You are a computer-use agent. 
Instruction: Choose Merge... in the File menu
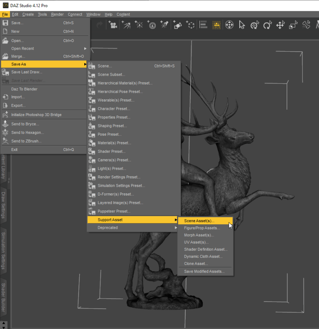(x=44, y=56)
